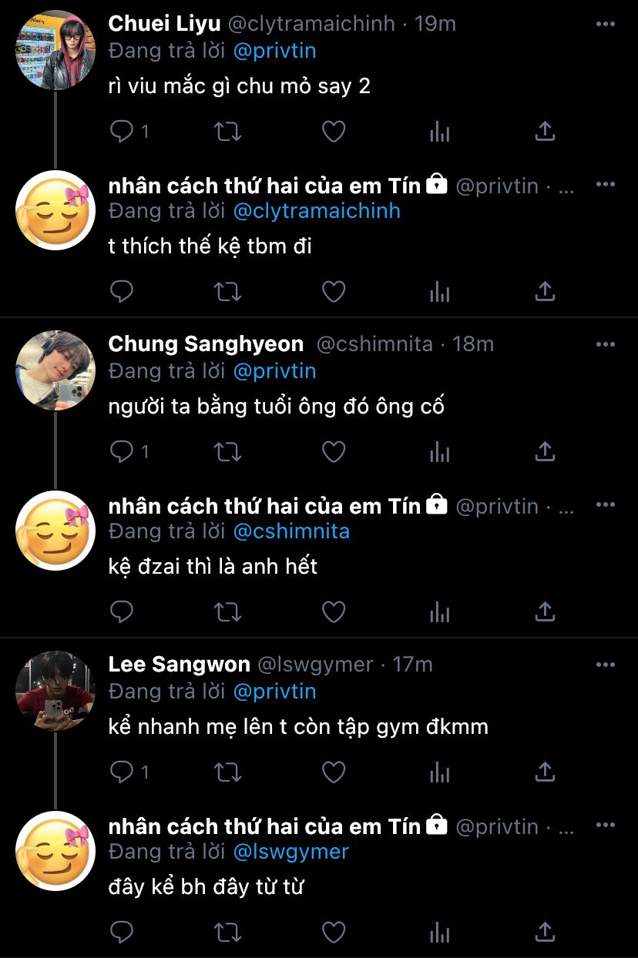The image size is (638, 958).
Task: Open more options on Chuei Liyu's tweet
Action: [x=606, y=24]
